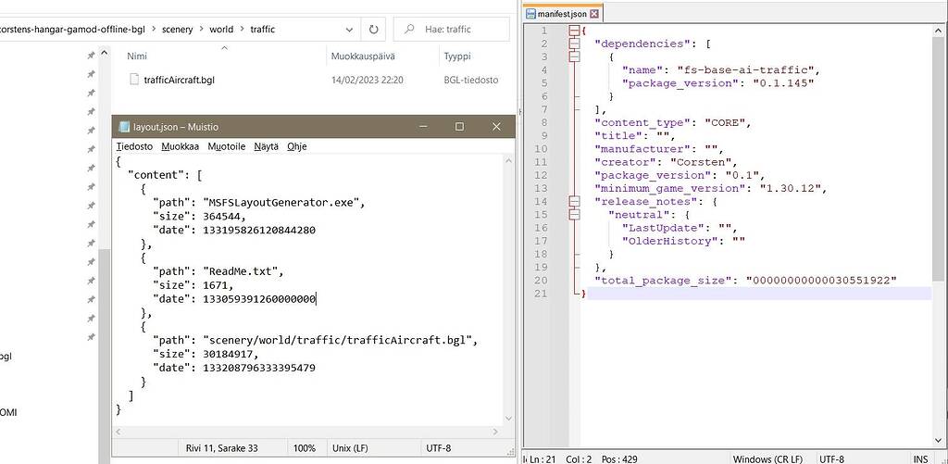Open the address bar history dropdown chevron
The height and width of the screenshot is (464, 948).
tap(344, 29)
